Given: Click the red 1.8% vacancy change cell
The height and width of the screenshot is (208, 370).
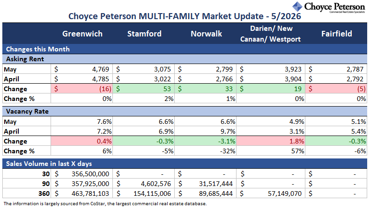Looking at the screenshot, I should click(x=271, y=141).
